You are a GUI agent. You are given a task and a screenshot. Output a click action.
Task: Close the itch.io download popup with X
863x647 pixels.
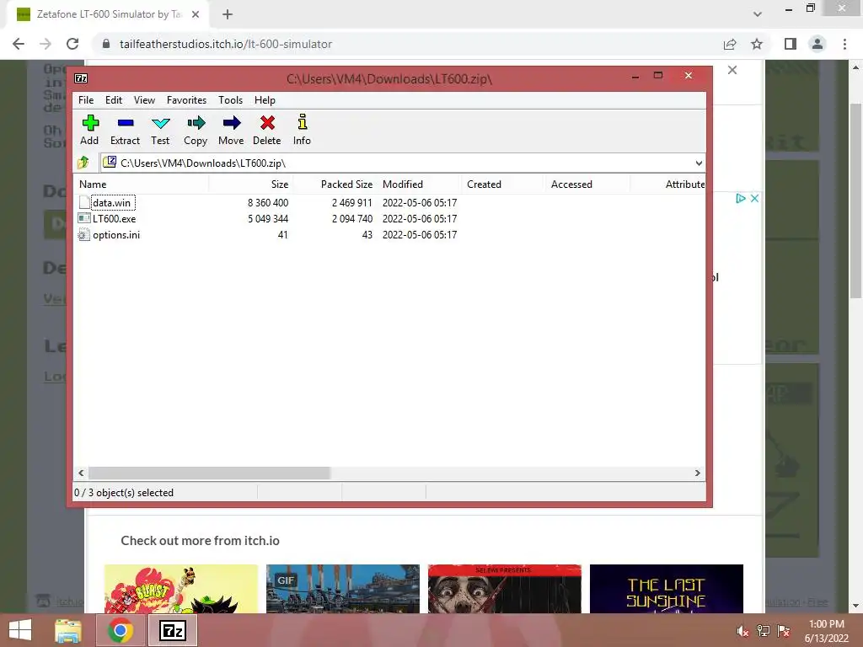pyautogui.click(x=732, y=70)
